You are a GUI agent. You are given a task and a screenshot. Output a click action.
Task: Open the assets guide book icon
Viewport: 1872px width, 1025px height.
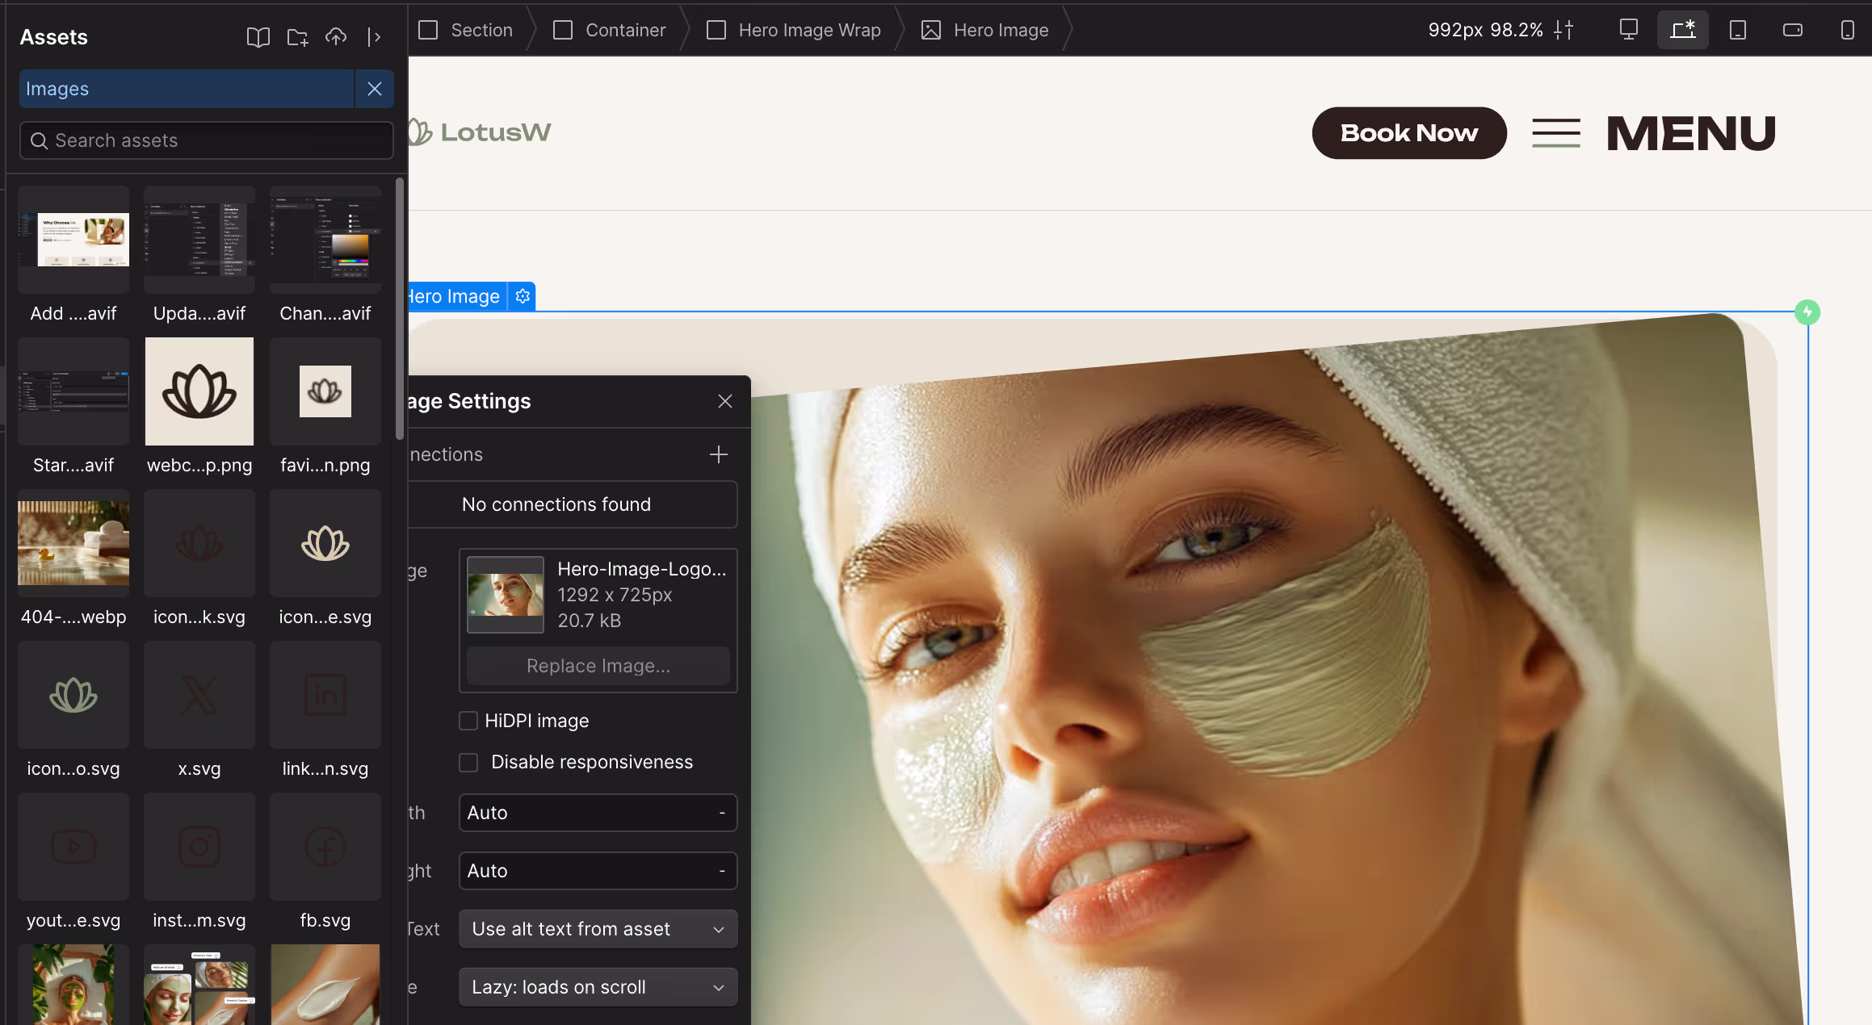point(258,37)
